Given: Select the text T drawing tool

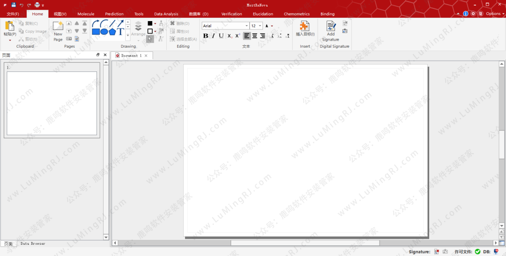Looking at the screenshot, I should tap(120, 32).
